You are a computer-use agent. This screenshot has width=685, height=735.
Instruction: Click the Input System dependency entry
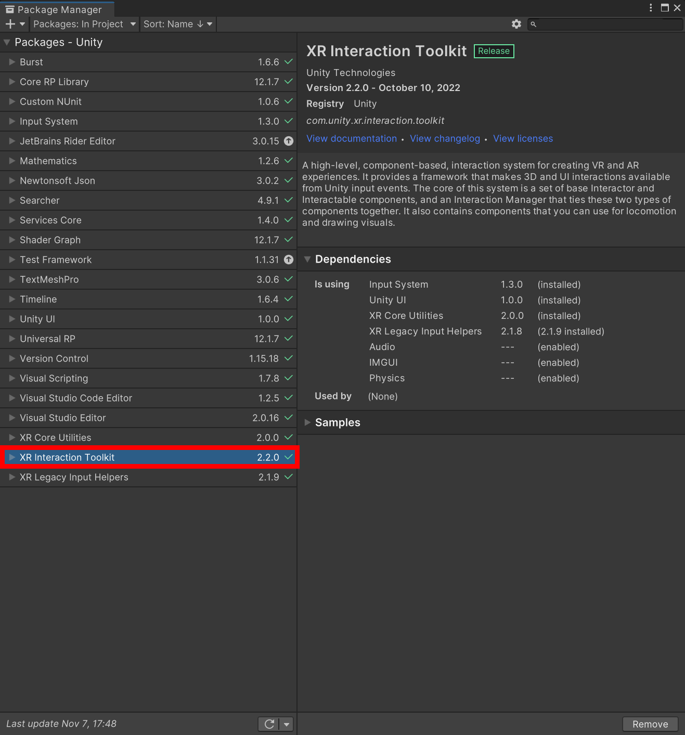[398, 285]
